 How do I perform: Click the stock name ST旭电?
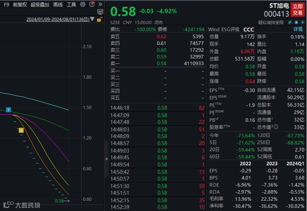pos(279,6)
